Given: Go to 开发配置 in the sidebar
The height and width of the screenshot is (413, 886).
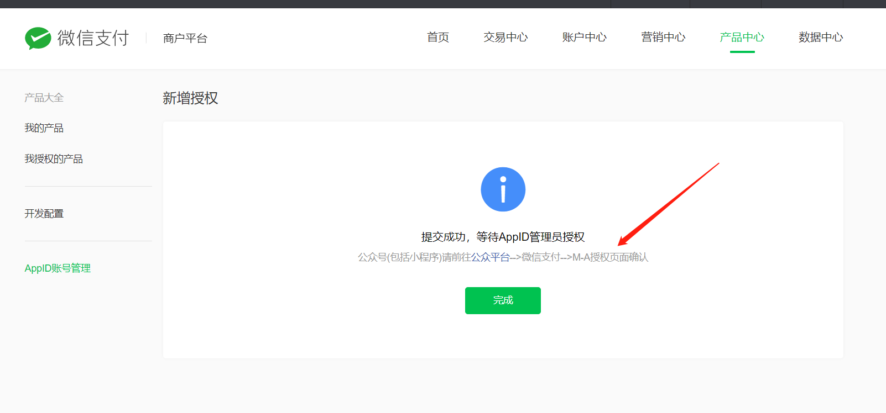Looking at the screenshot, I should [x=44, y=214].
